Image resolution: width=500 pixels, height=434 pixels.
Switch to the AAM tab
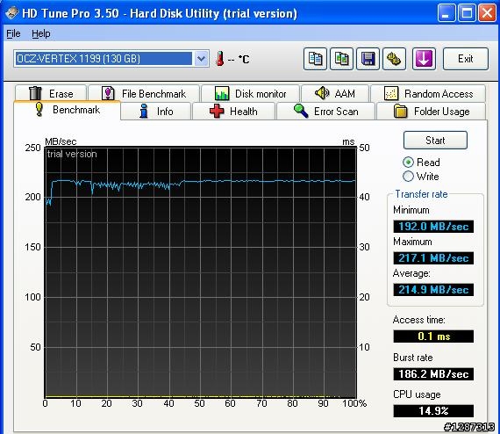[335, 94]
